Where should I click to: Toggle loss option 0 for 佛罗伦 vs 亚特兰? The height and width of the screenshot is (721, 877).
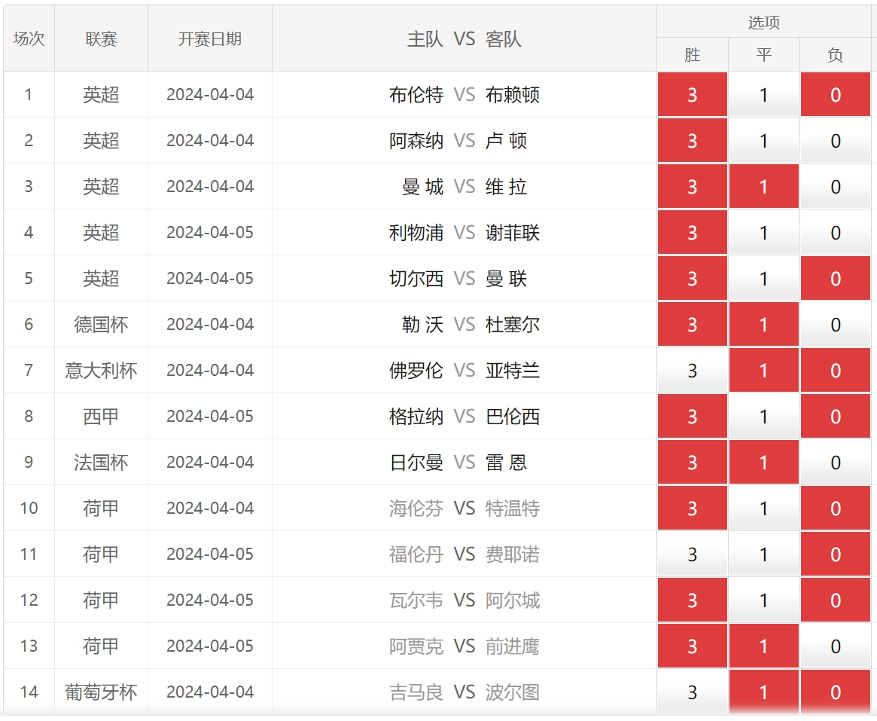(836, 370)
